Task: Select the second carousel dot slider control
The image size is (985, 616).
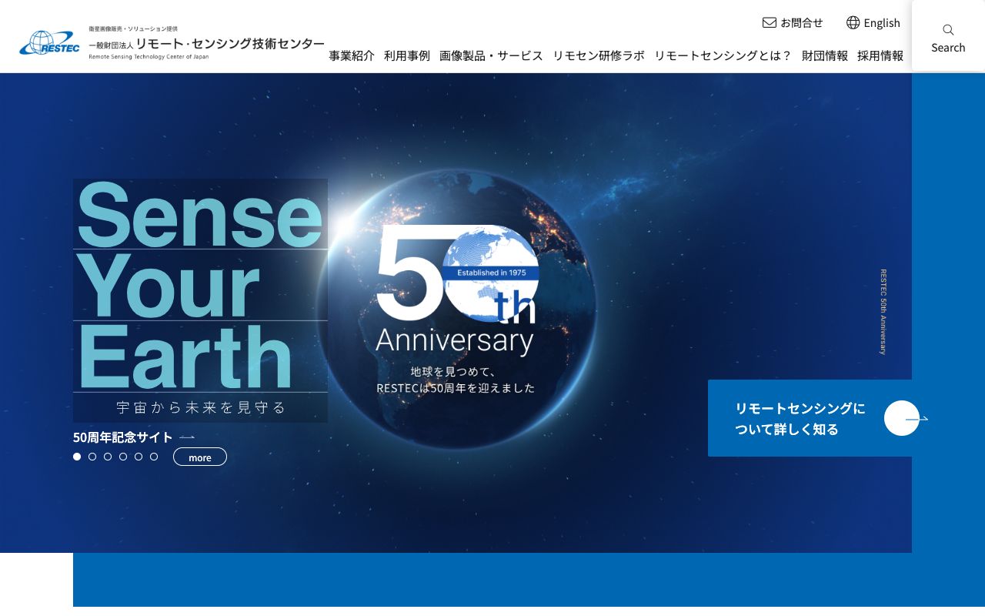Action: tap(92, 457)
